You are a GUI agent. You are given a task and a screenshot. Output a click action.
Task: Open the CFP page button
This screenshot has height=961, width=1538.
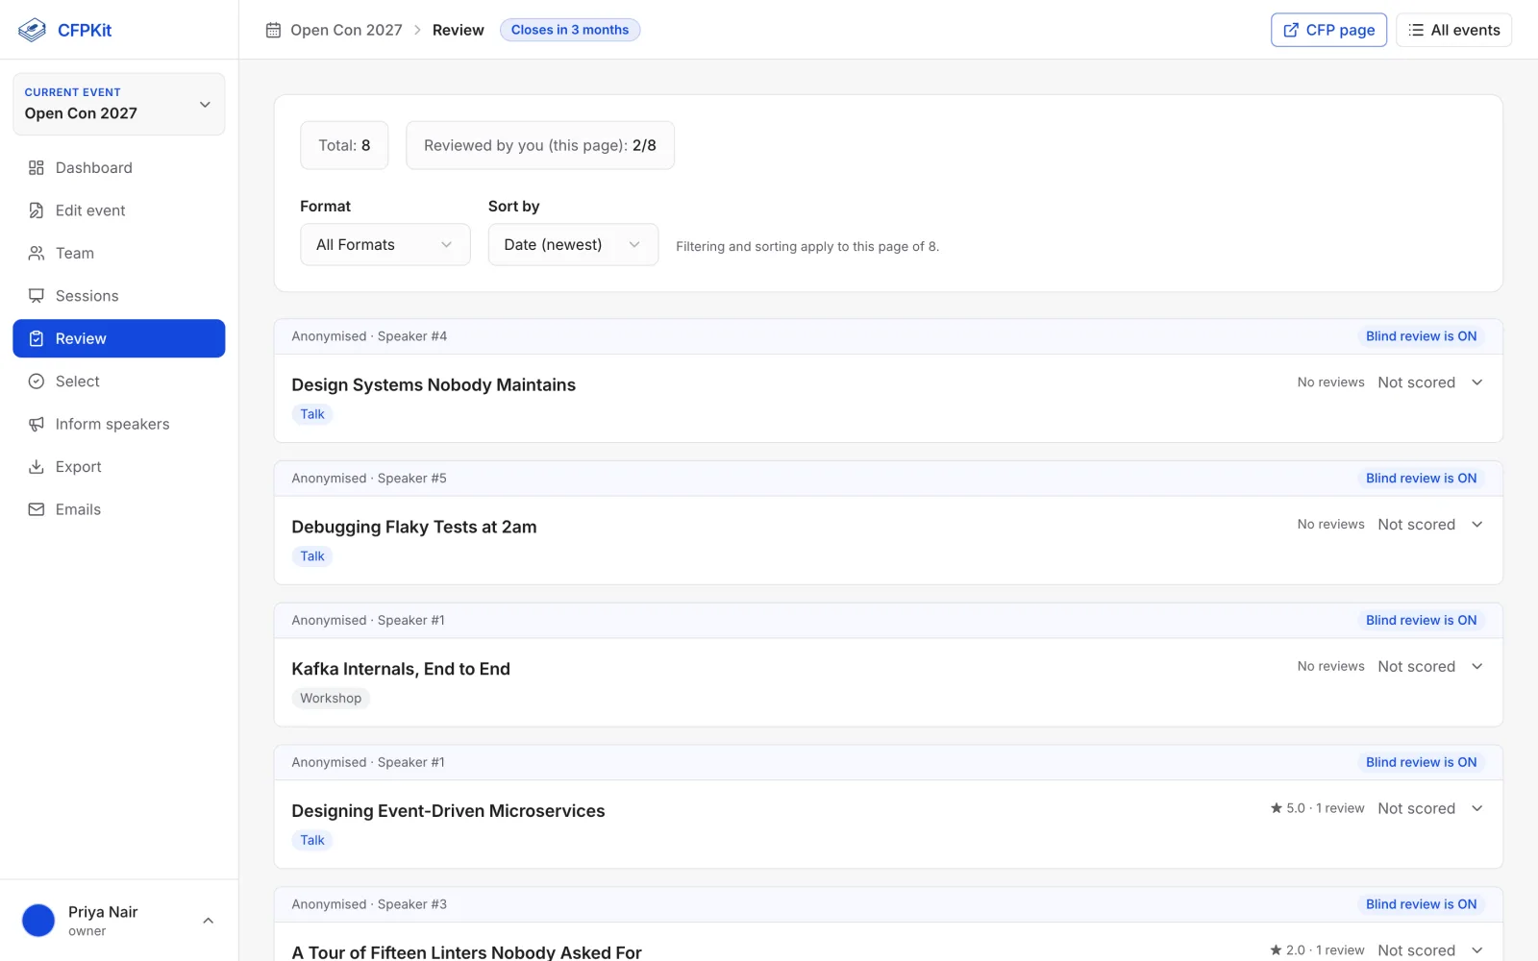(x=1328, y=30)
